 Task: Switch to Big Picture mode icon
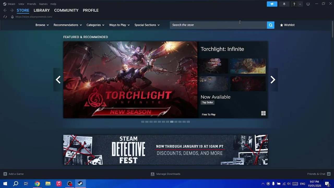coord(308,4)
